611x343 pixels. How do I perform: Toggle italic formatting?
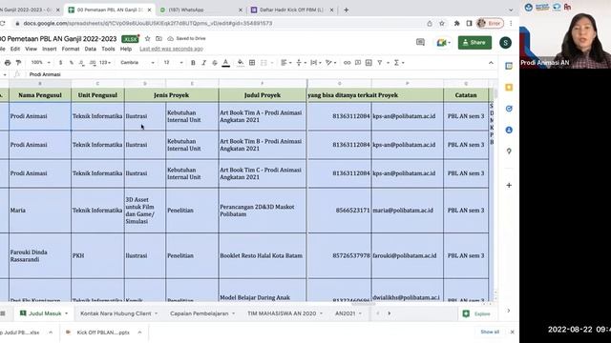click(203, 63)
